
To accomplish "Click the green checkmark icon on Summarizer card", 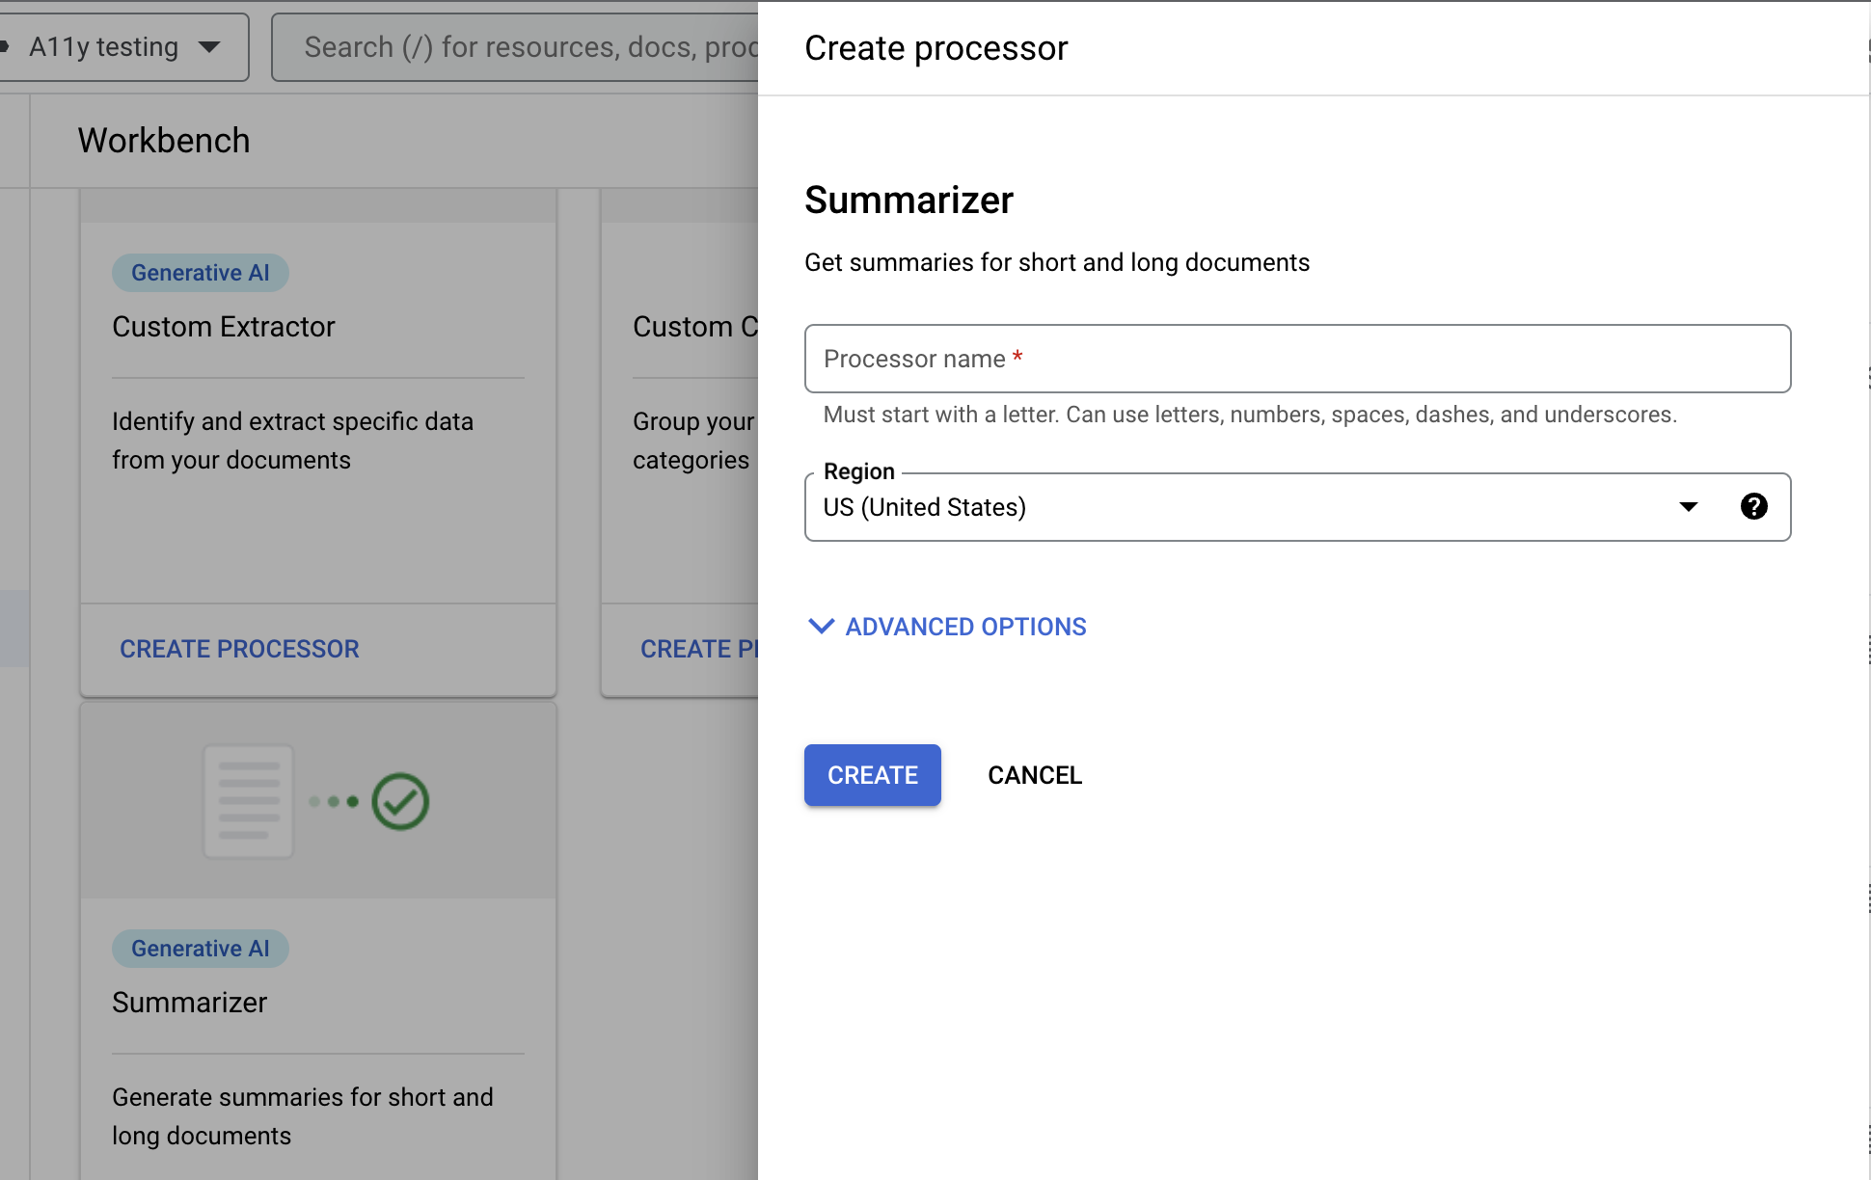I will (x=401, y=801).
